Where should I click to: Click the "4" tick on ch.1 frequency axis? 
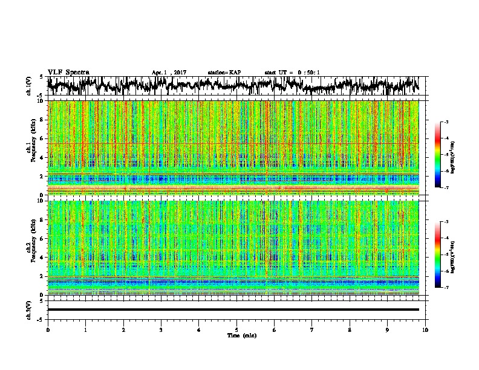[x=42, y=158]
